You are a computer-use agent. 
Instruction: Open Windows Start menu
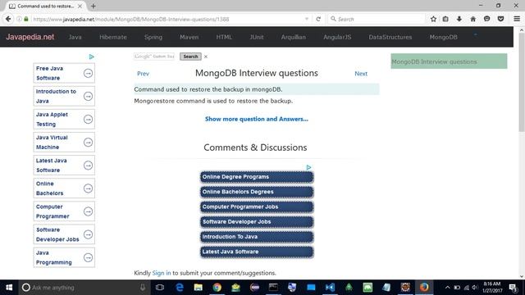[x=9, y=288]
